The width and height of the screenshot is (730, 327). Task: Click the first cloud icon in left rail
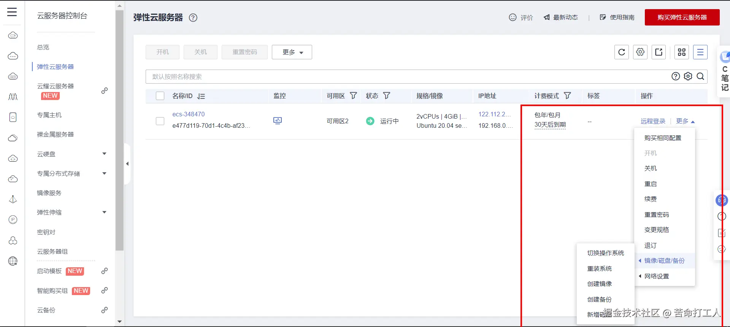coord(13,35)
